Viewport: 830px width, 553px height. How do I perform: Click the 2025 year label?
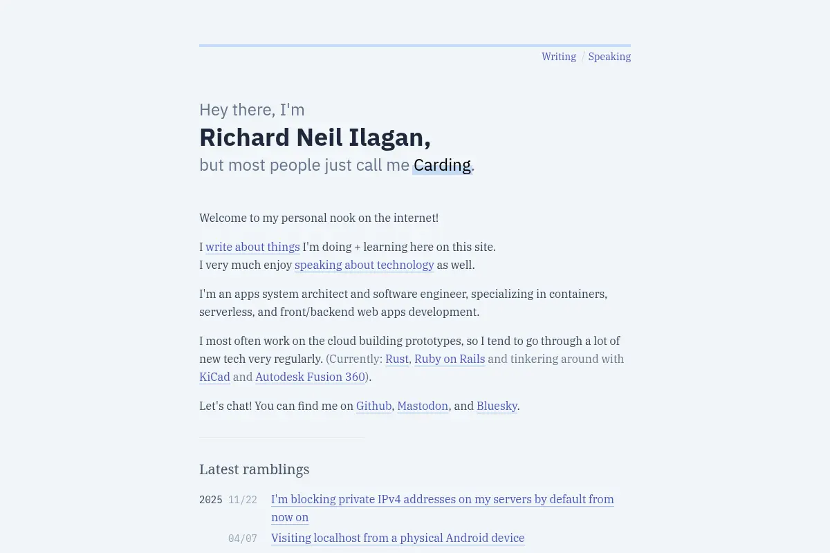211,500
